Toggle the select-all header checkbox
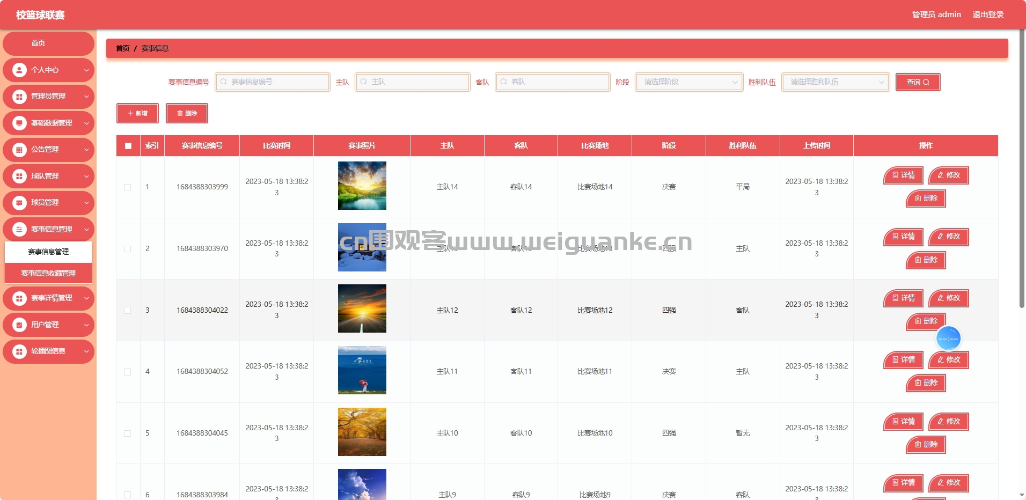Screen dimensions: 1026x500 (x=128, y=146)
